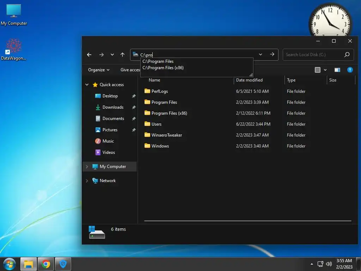Click the search magnifier icon

[x=347, y=55]
